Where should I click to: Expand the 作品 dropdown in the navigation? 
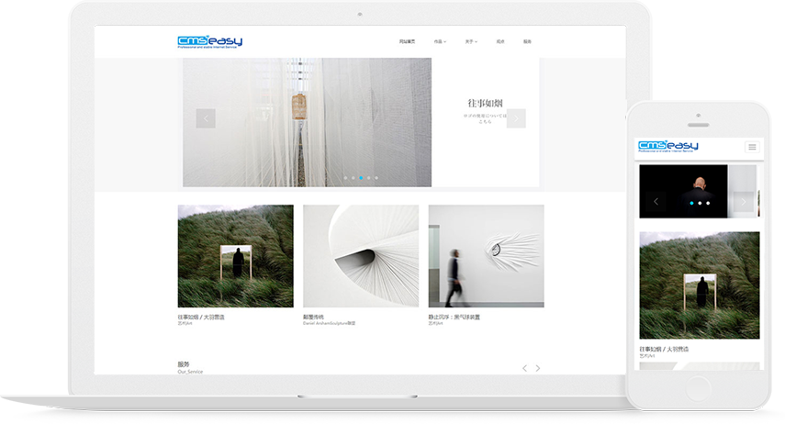pyautogui.click(x=440, y=42)
